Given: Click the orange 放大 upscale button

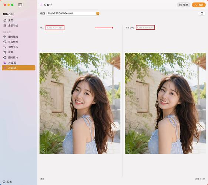Looking at the screenshot, I should (x=199, y=5).
